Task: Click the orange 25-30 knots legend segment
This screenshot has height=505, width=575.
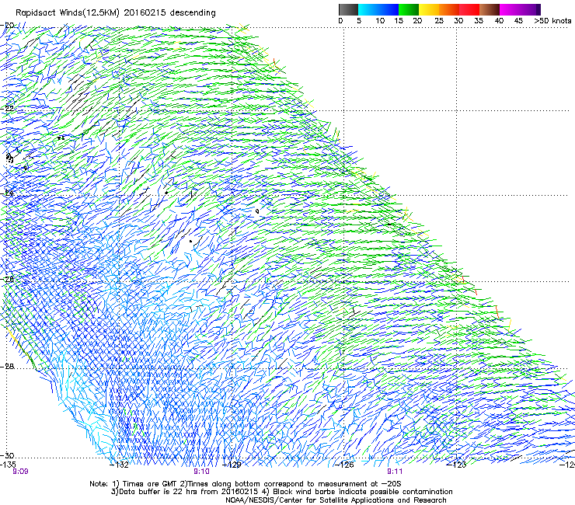Action: 449,9
